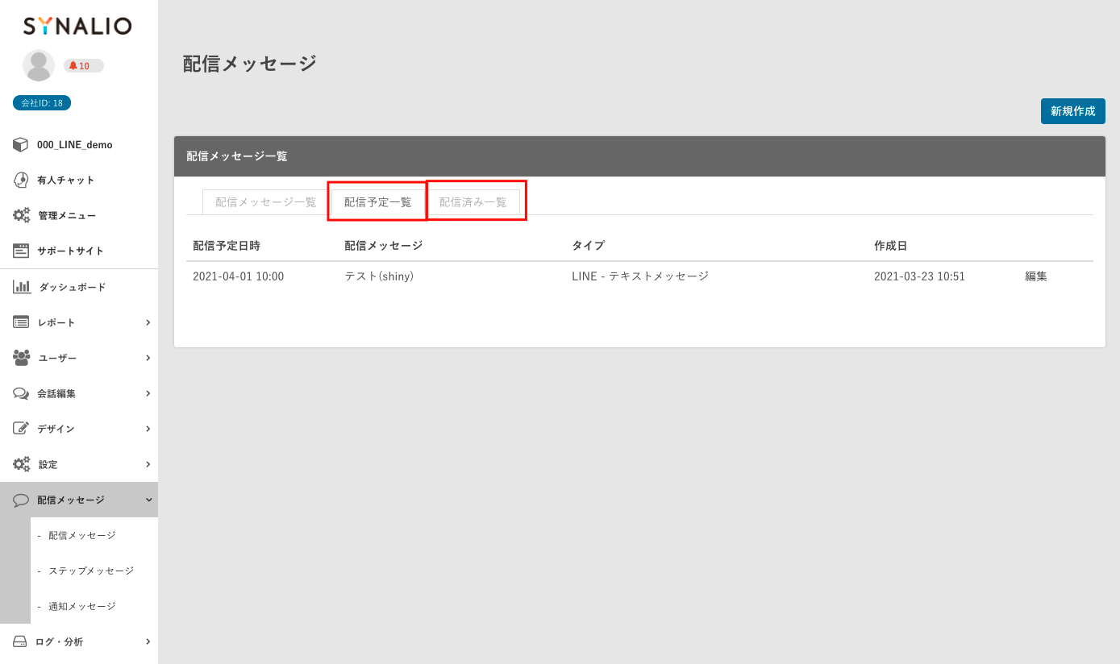1120x664 pixels.
Task: Click the cube icon beside 000_LINE_demo
Action: (x=21, y=145)
